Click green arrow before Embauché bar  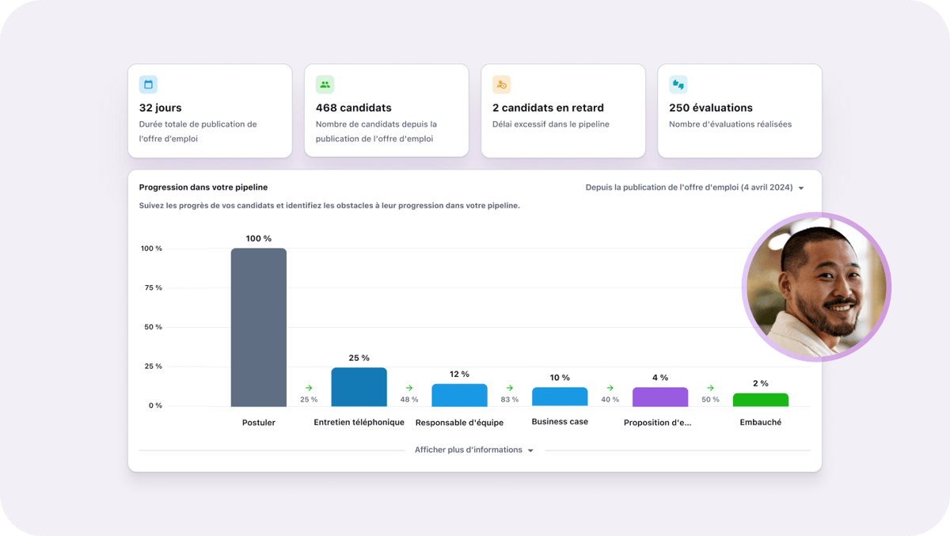pyautogui.click(x=710, y=388)
